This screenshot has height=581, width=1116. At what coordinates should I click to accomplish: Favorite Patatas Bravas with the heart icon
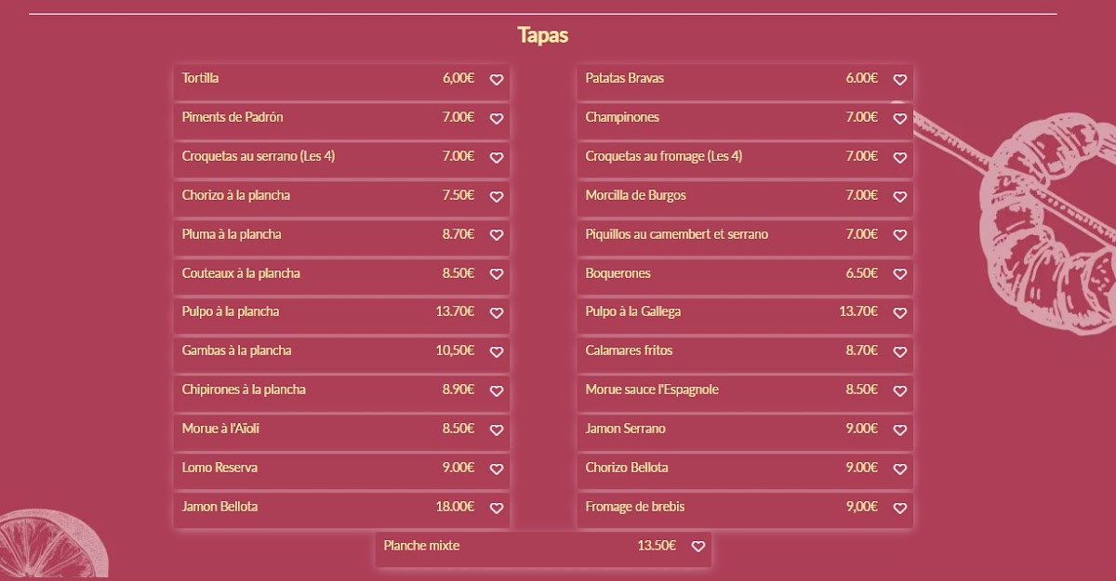[x=900, y=80]
